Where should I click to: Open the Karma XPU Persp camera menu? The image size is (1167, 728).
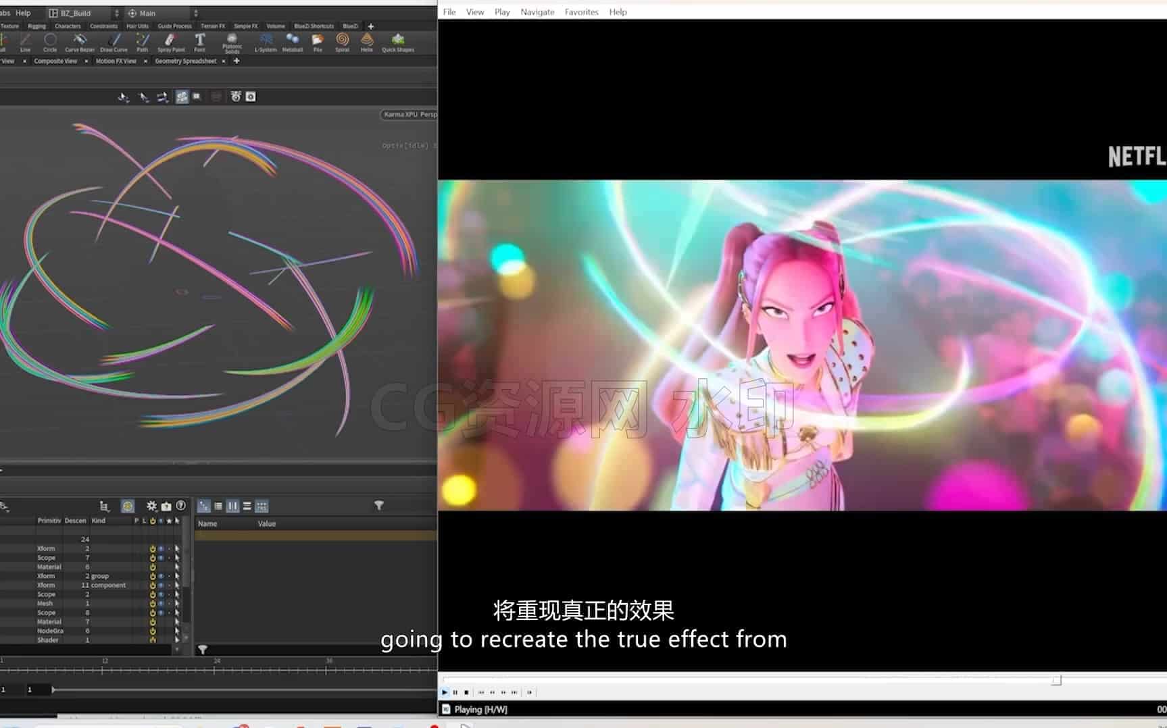point(409,115)
